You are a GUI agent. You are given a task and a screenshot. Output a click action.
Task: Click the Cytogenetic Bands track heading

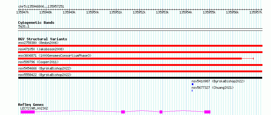pyautogui.click(x=36, y=23)
